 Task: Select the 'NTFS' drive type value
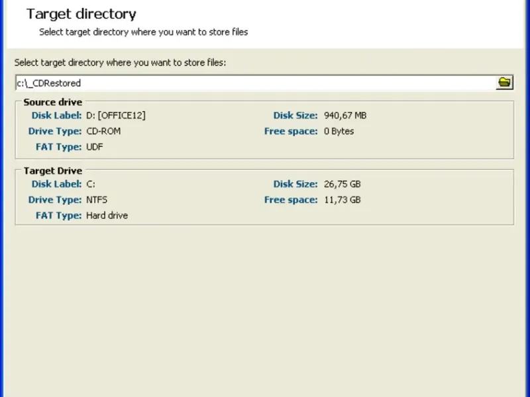[97, 200]
